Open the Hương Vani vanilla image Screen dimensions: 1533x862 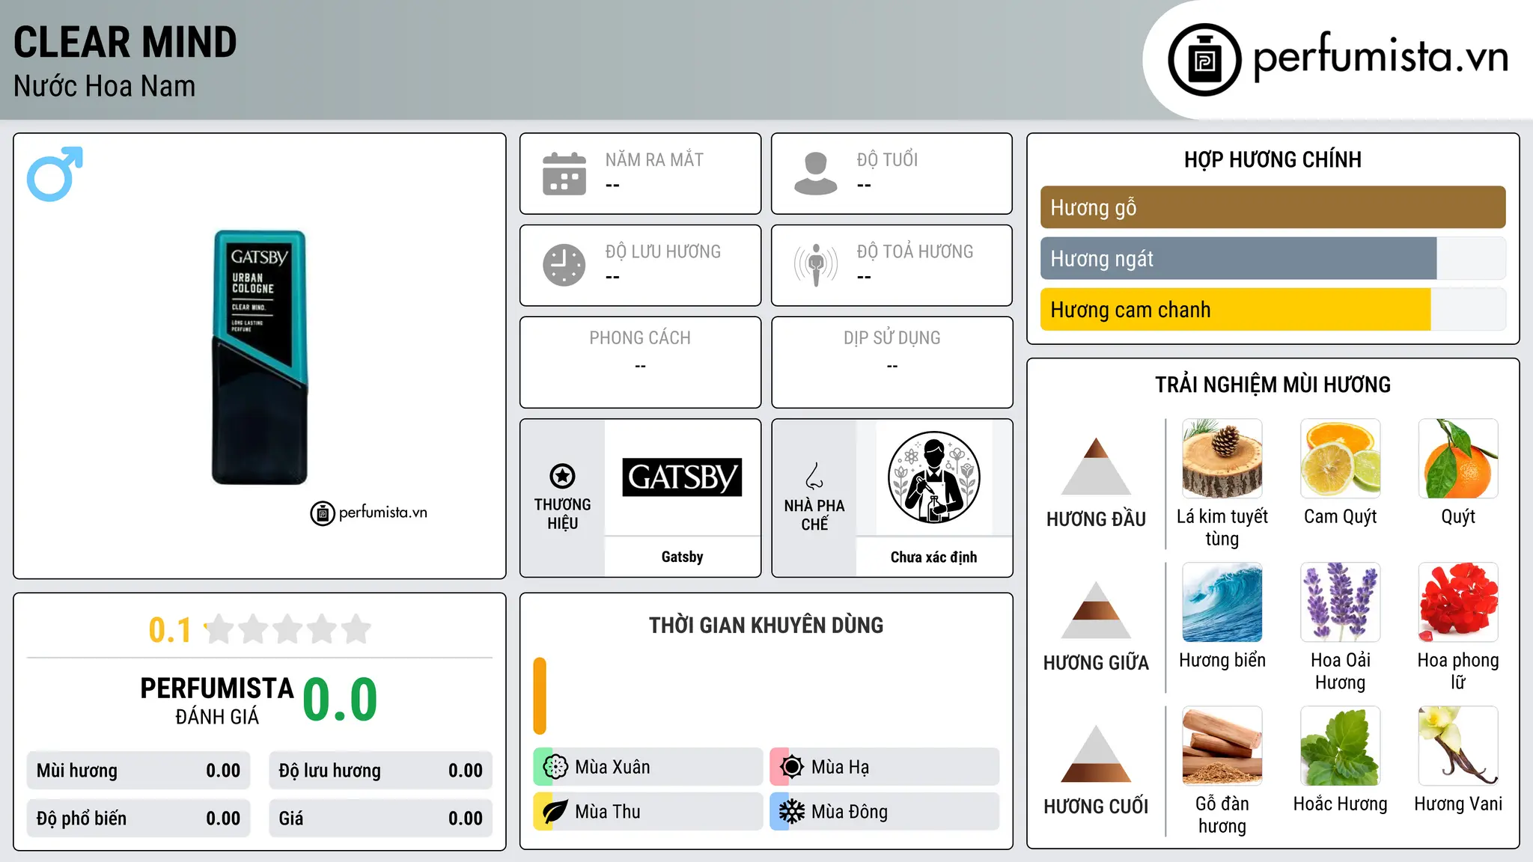[1458, 746]
